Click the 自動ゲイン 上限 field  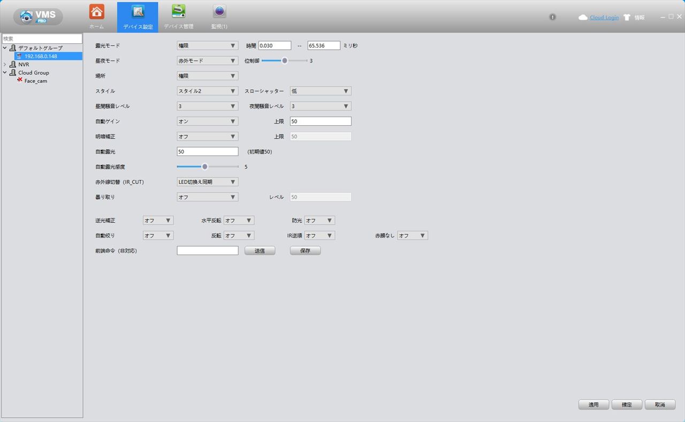(321, 121)
